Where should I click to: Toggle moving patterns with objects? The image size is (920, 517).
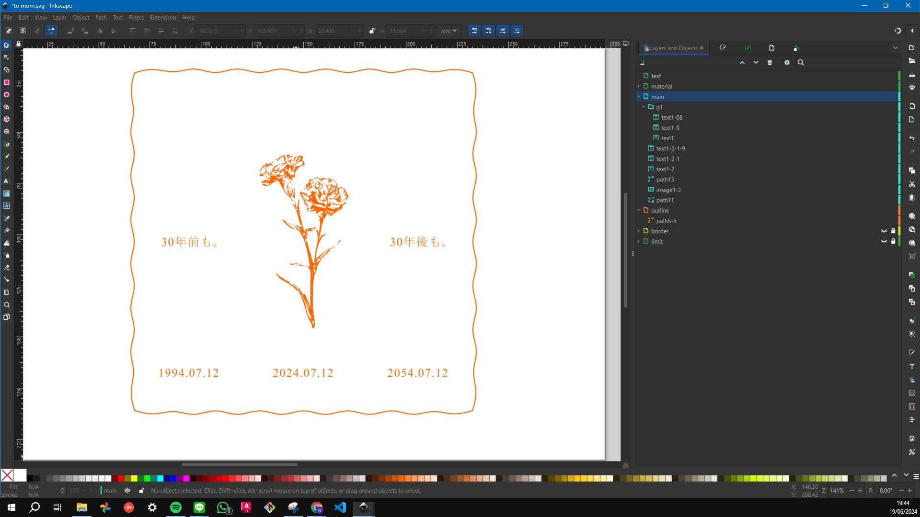pos(517,31)
